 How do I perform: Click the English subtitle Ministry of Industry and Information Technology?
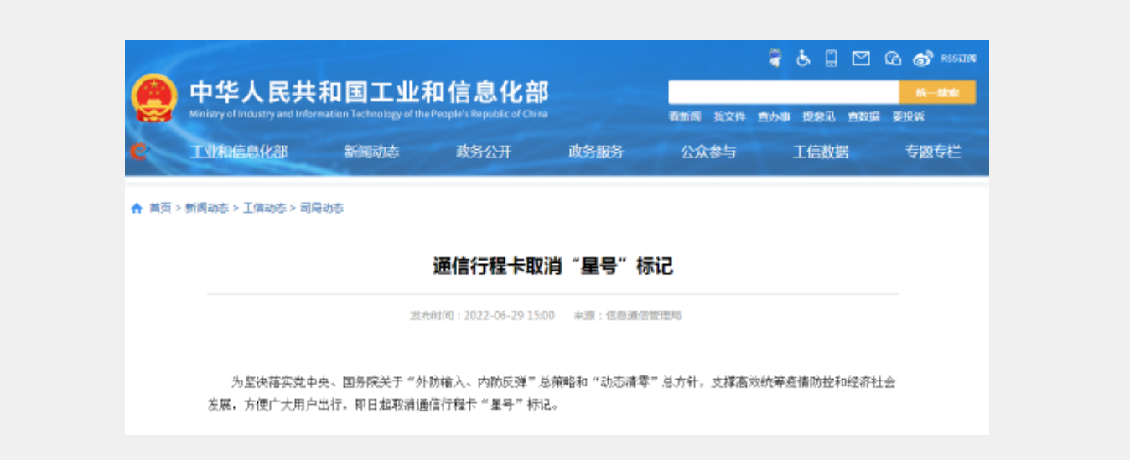click(x=369, y=115)
